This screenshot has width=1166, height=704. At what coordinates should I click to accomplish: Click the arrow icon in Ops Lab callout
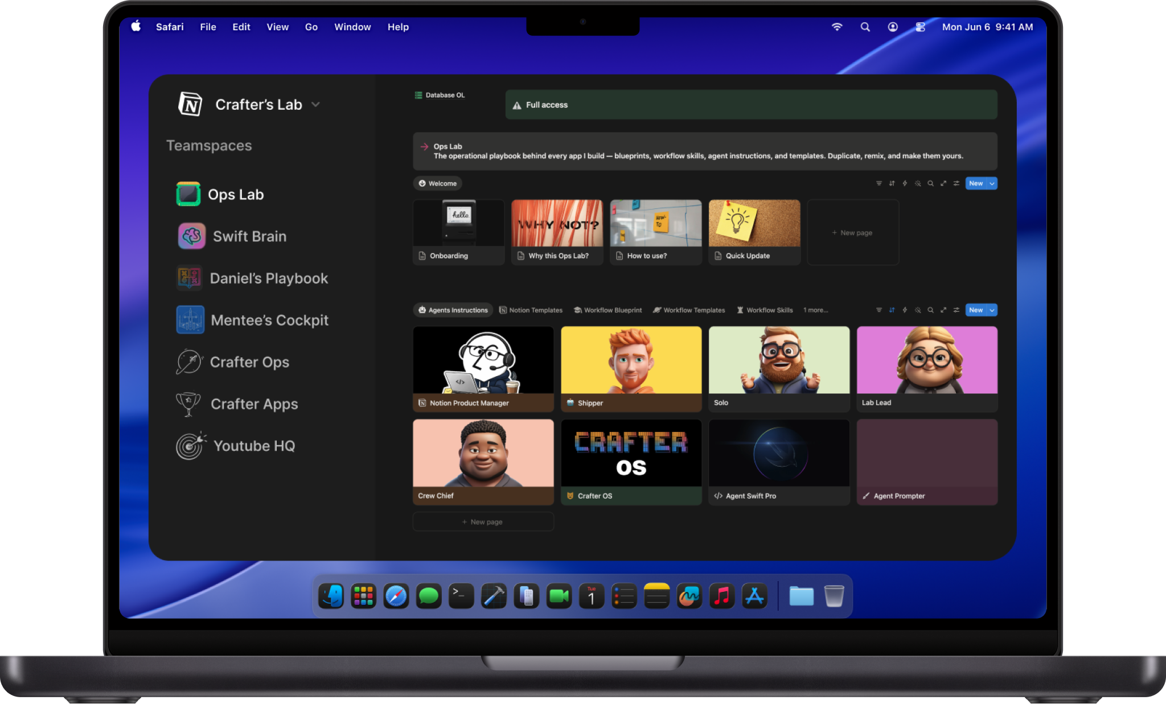click(424, 146)
